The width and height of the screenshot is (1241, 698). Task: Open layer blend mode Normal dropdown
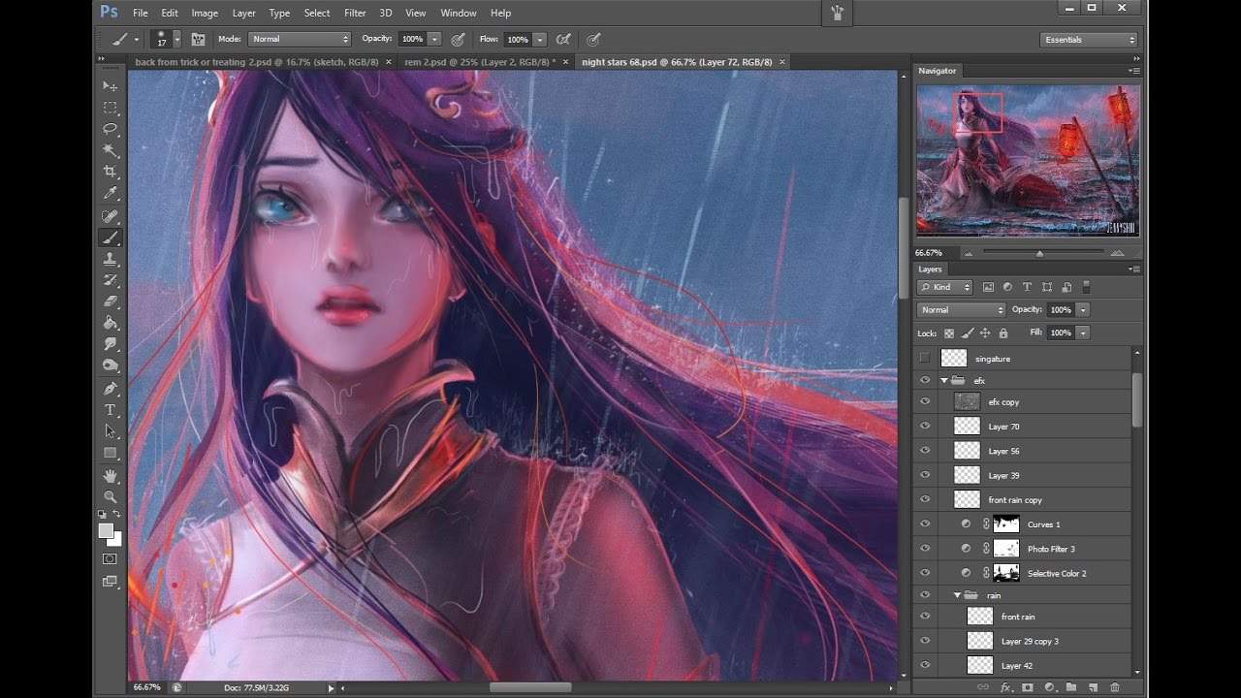tap(961, 309)
